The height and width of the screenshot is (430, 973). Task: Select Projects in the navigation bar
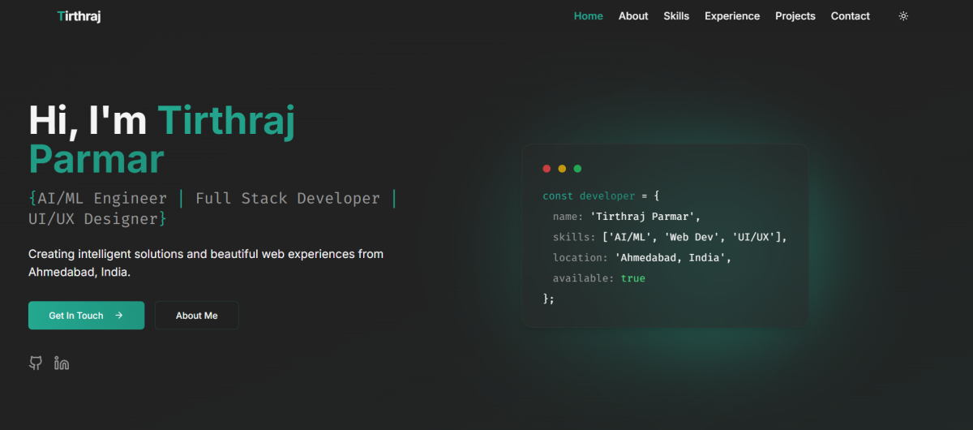pyautogui.click(x=795, y=16)
